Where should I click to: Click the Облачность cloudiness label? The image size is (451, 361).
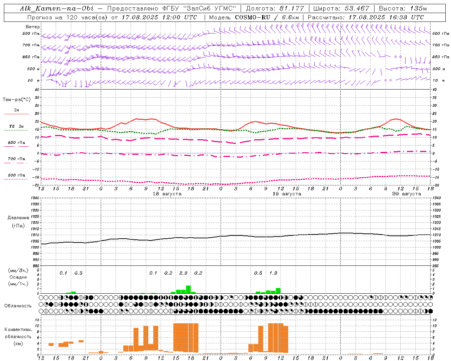point(18,306)
